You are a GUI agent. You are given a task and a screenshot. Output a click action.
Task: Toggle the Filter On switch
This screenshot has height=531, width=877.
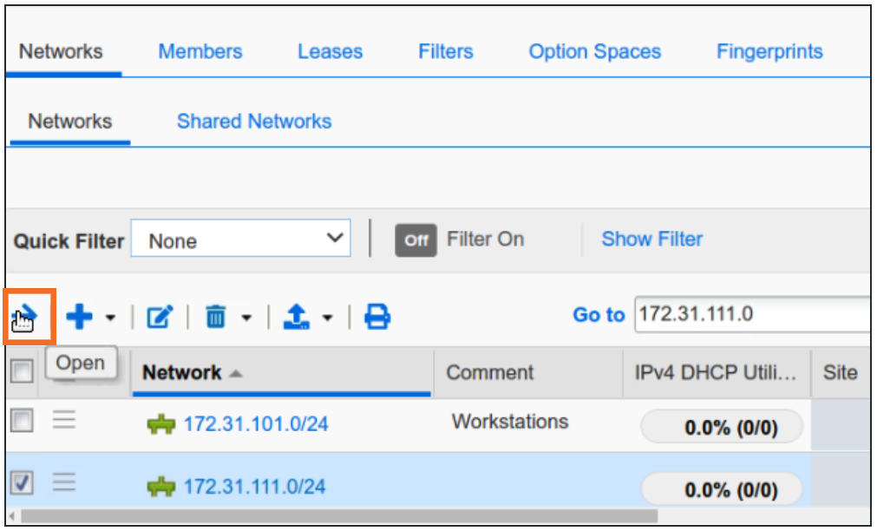coord(416,240)
